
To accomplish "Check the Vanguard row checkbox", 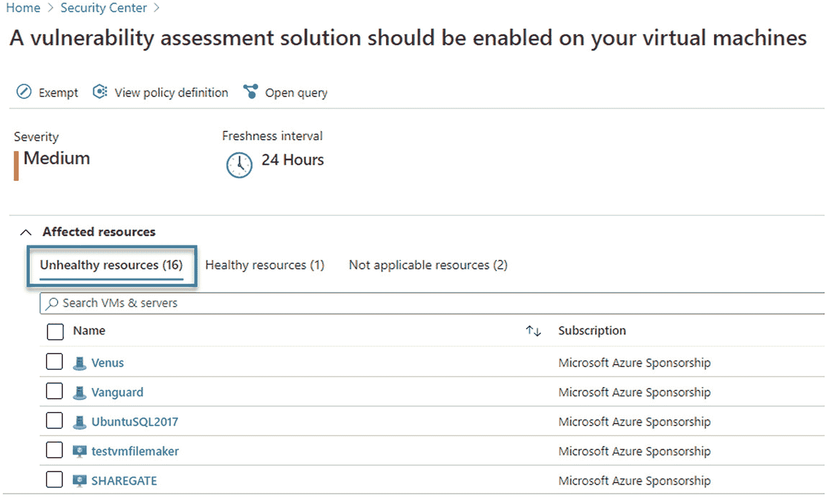I will tap(54, 391).
